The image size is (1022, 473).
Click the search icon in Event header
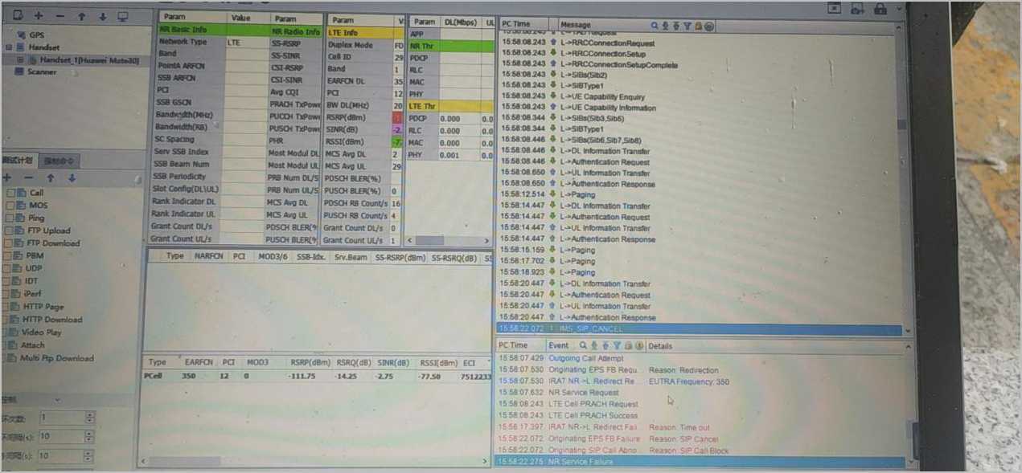pyautogui.click(x=583, y=345)
